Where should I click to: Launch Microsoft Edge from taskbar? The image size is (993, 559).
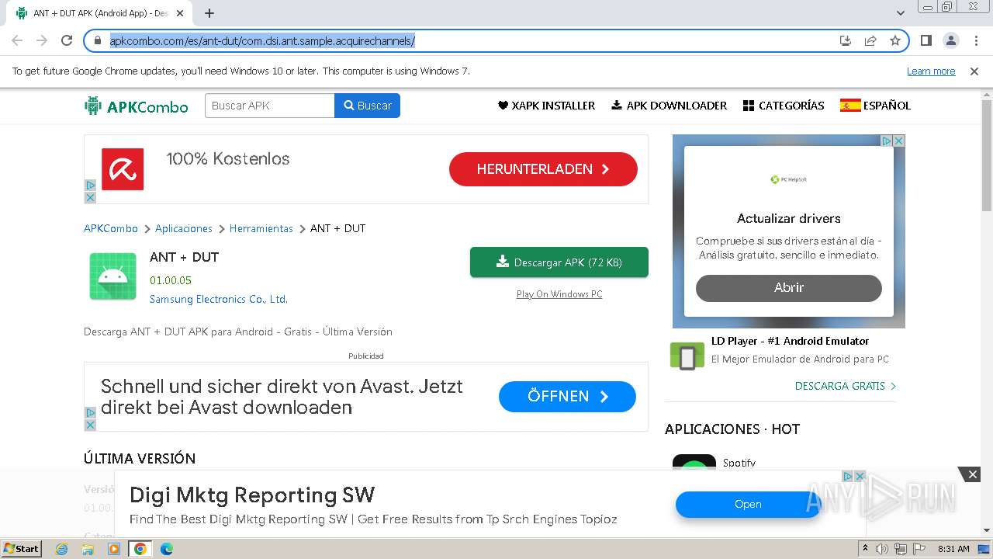(x=166, y=549)
